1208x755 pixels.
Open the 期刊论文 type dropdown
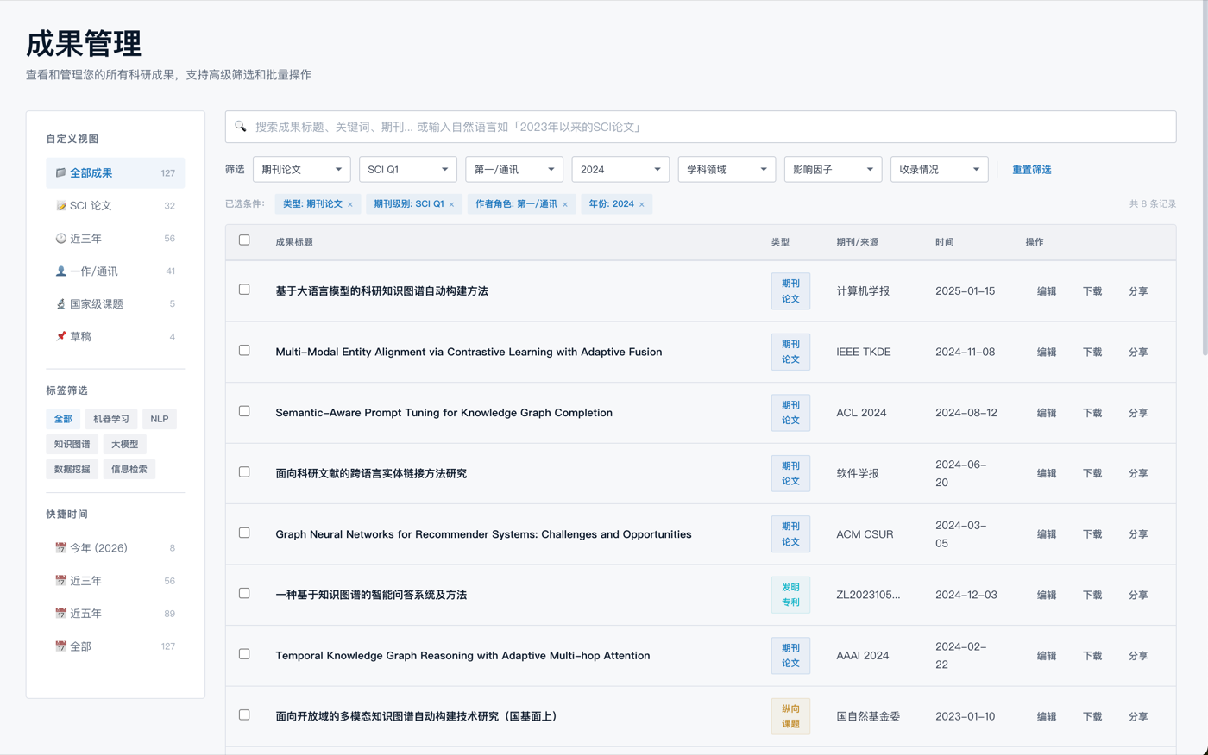301,169
